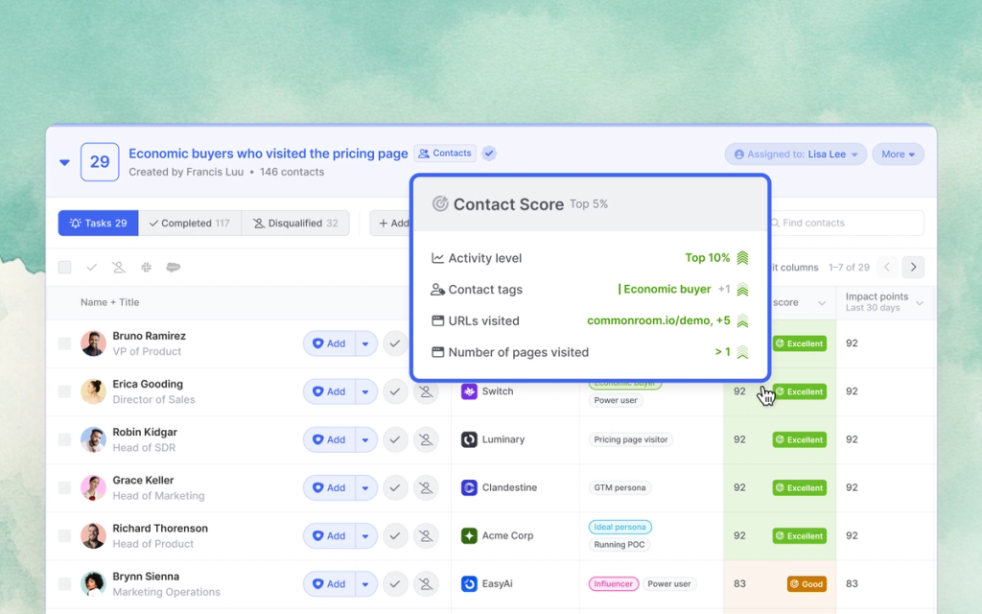Select Brynn Sienna row checkbox
This screenshot has height=614, width=982.
tap(64, 584)
